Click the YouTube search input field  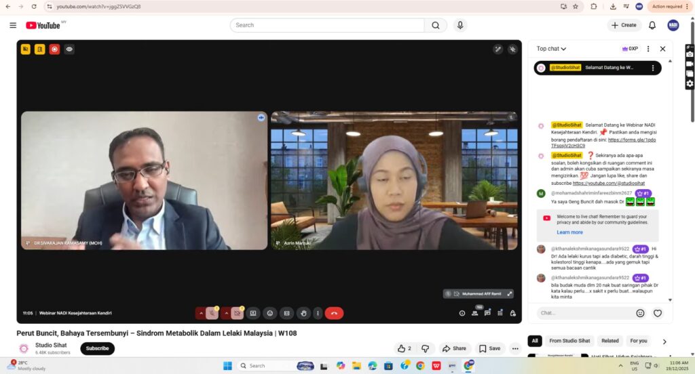point(327,25)
